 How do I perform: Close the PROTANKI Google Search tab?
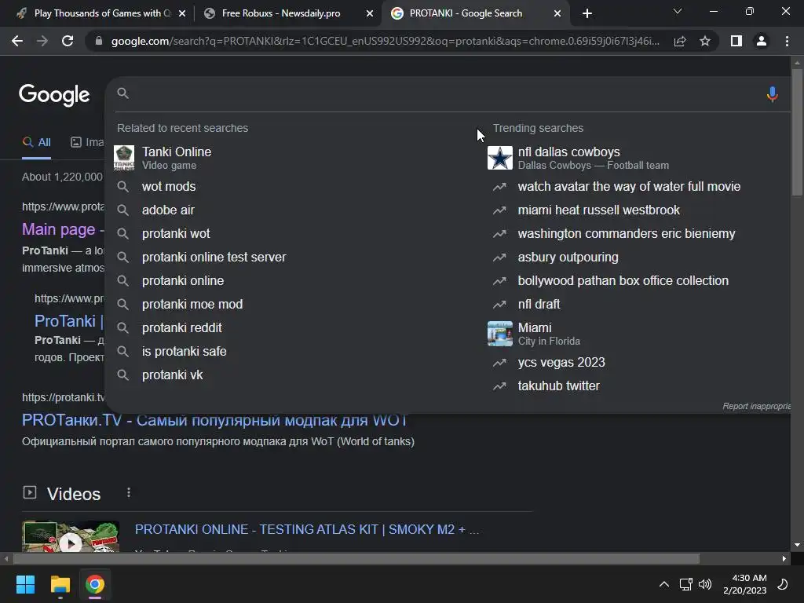pos(557,13)
